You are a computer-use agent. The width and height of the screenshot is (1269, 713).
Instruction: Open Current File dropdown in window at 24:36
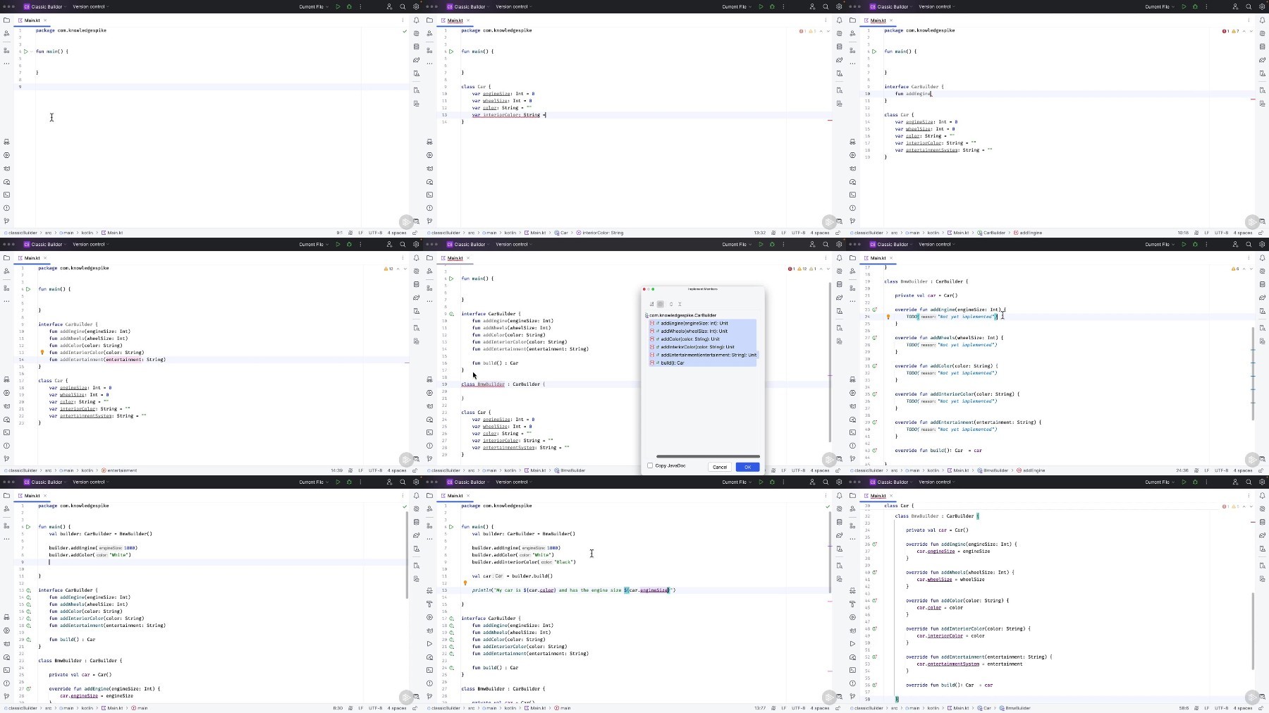pos(1160,244)
